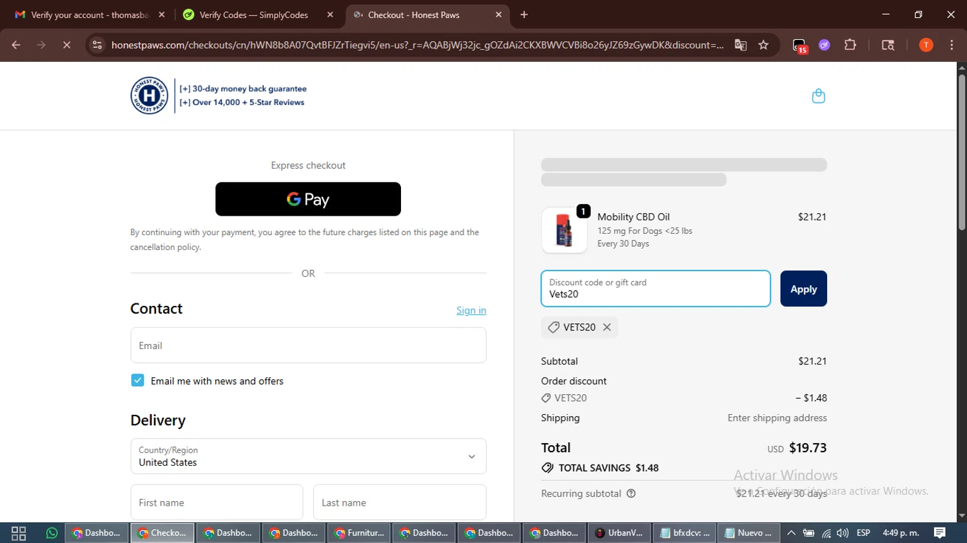Open the shopping bag cart icon

(818, 96)
